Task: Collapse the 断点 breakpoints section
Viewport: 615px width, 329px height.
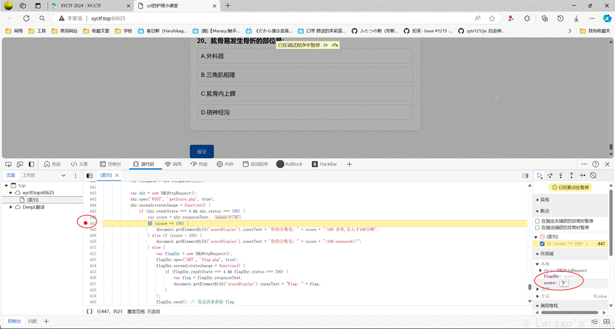Action: [x=544, y=211]
